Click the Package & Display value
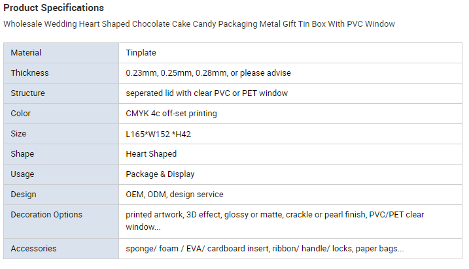 [x=160, y=174]
